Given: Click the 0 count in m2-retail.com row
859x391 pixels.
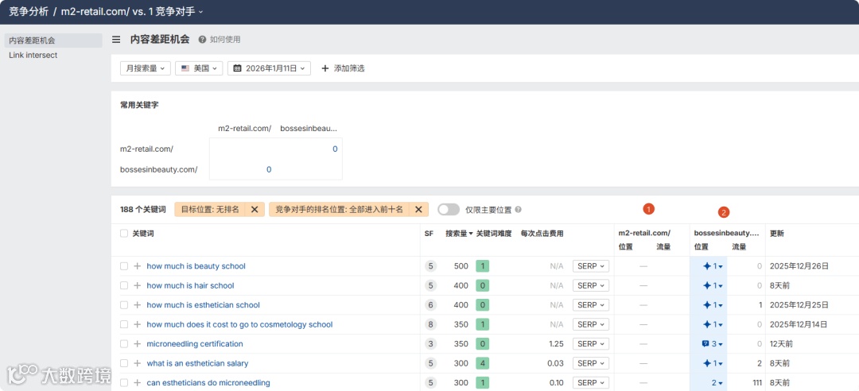Looking at the screenshot, I should point(335,149).
